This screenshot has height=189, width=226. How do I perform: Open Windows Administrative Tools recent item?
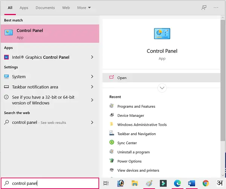142,125
